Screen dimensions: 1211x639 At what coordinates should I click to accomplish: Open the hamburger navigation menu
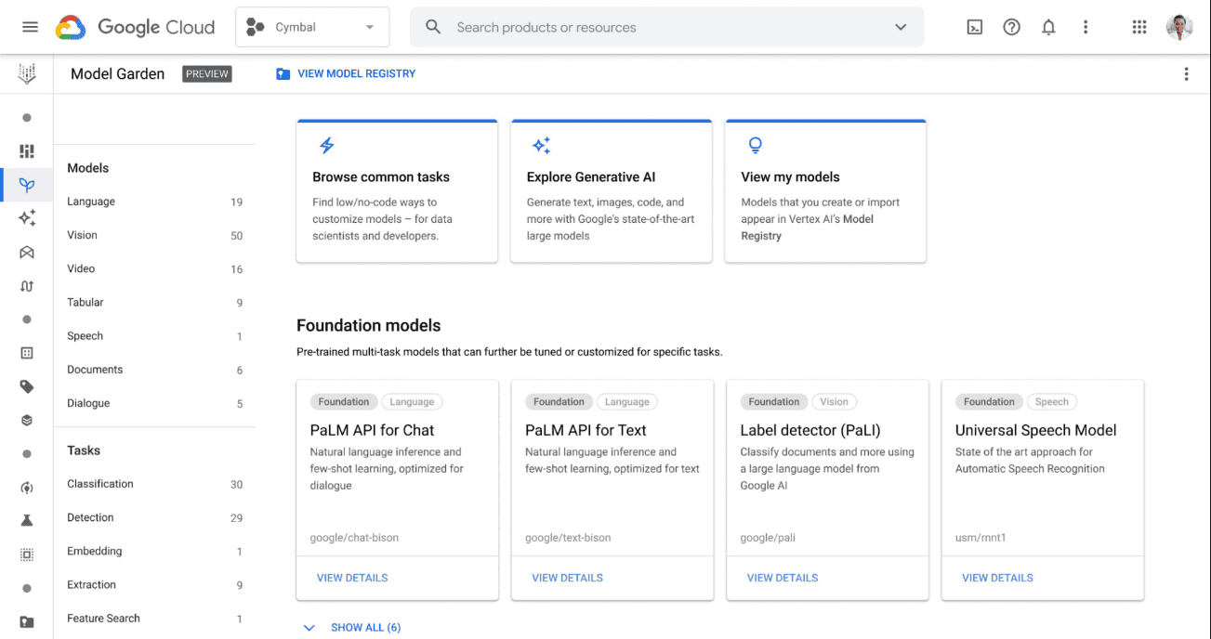tap(30, 27)
